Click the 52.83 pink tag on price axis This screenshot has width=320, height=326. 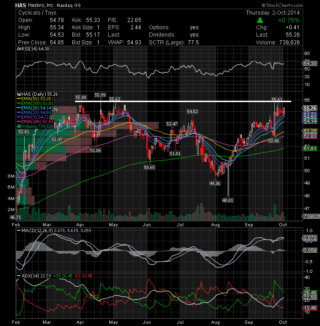click(310, 136)
